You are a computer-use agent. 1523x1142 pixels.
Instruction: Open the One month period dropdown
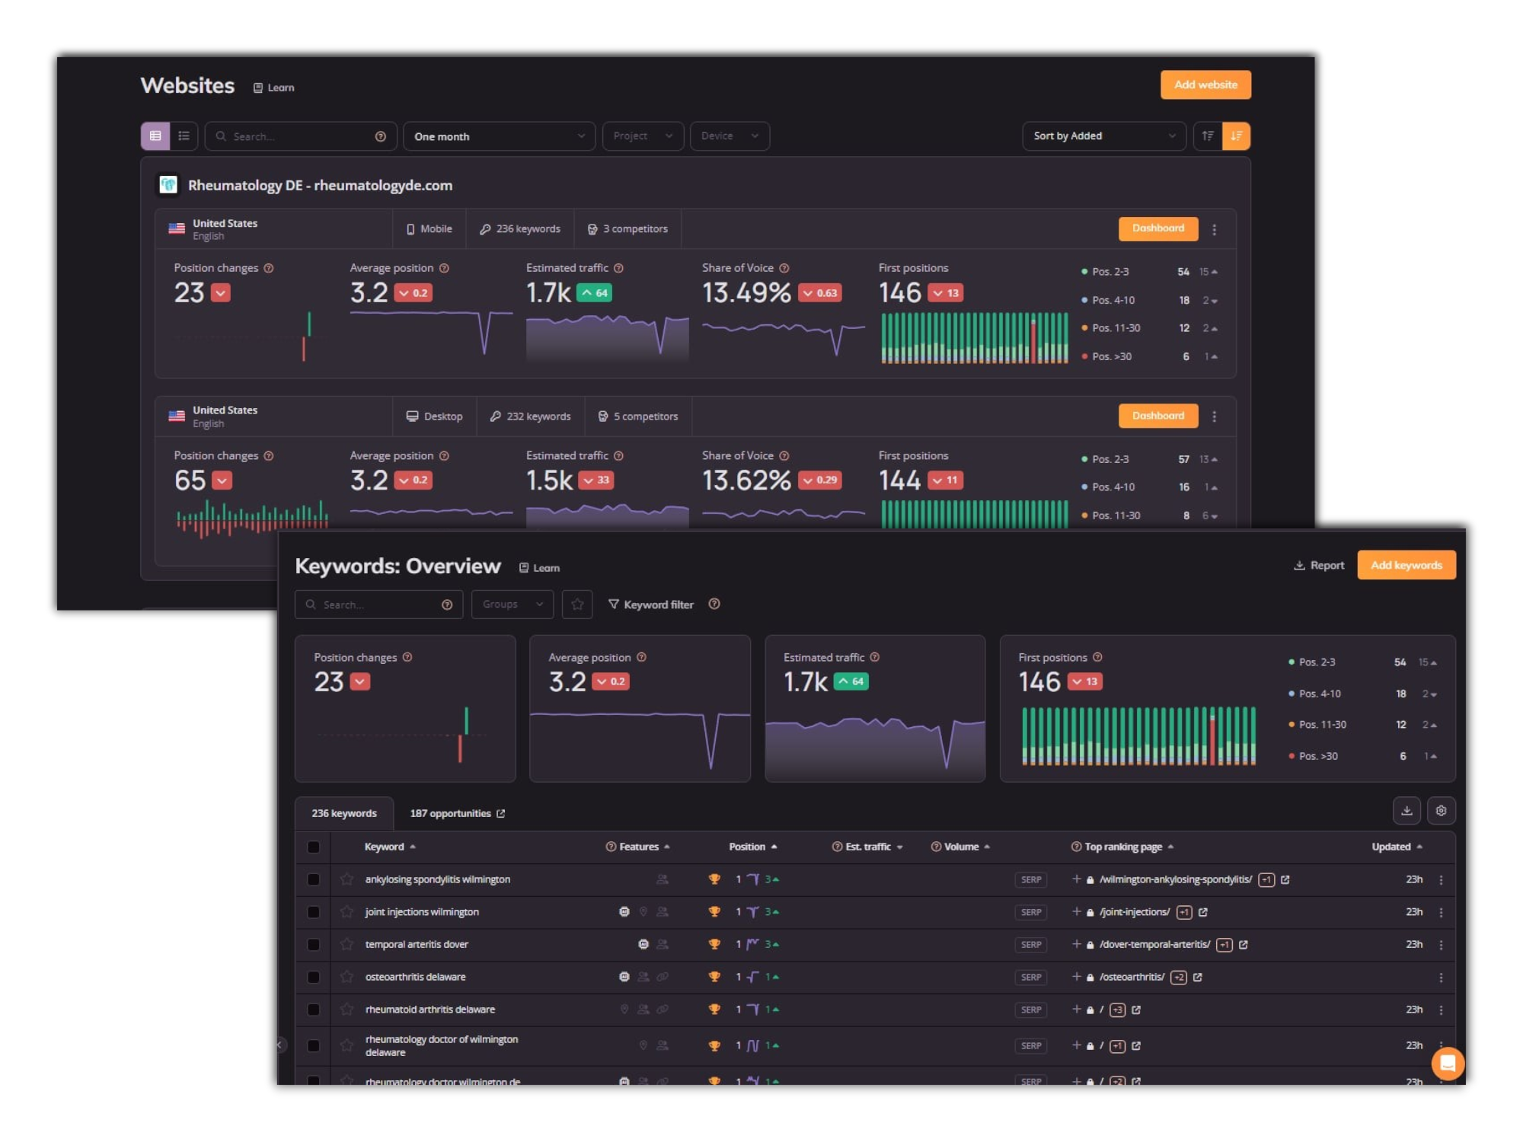click(x=499, y=136)
